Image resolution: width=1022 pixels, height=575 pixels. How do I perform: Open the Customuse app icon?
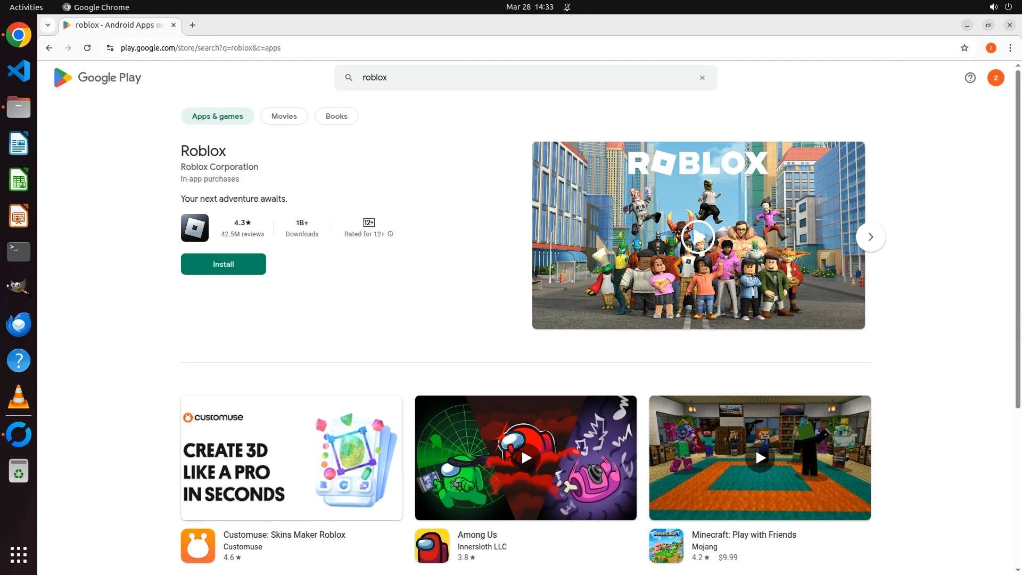pos(198,546)
